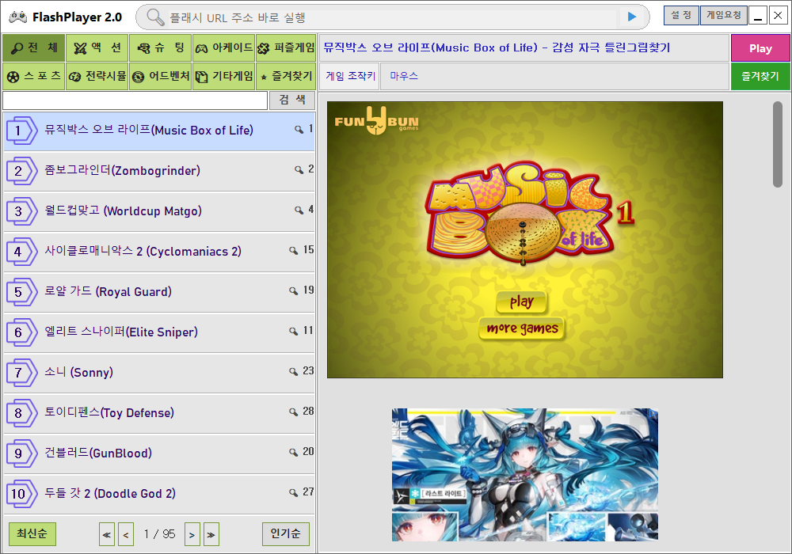The width and height of the screenshot is (792, 554).
Task: Click rank badge number 7 icon
Action: [21, 373]
